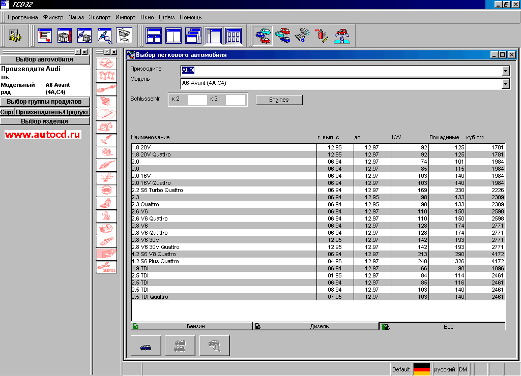Select the 2.2 S6 Turbo Quattro row

pyautogui.click(x=318, y=190)
